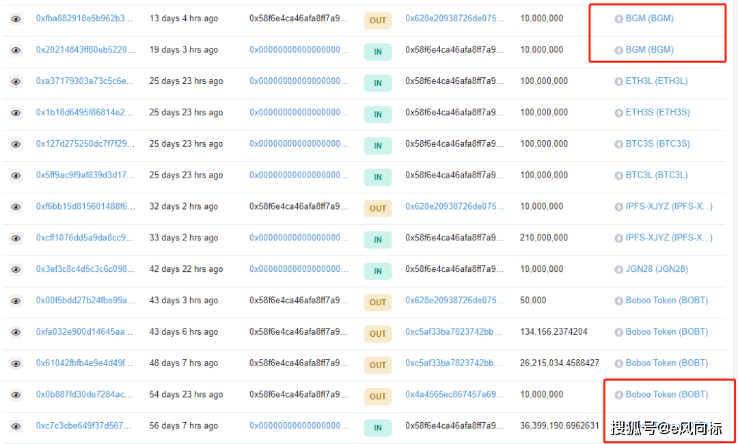The height and width of the screenshot is (444, 738).
Task: Open transaction hash 0xfba882918e5b962b3
Action: 85,18
